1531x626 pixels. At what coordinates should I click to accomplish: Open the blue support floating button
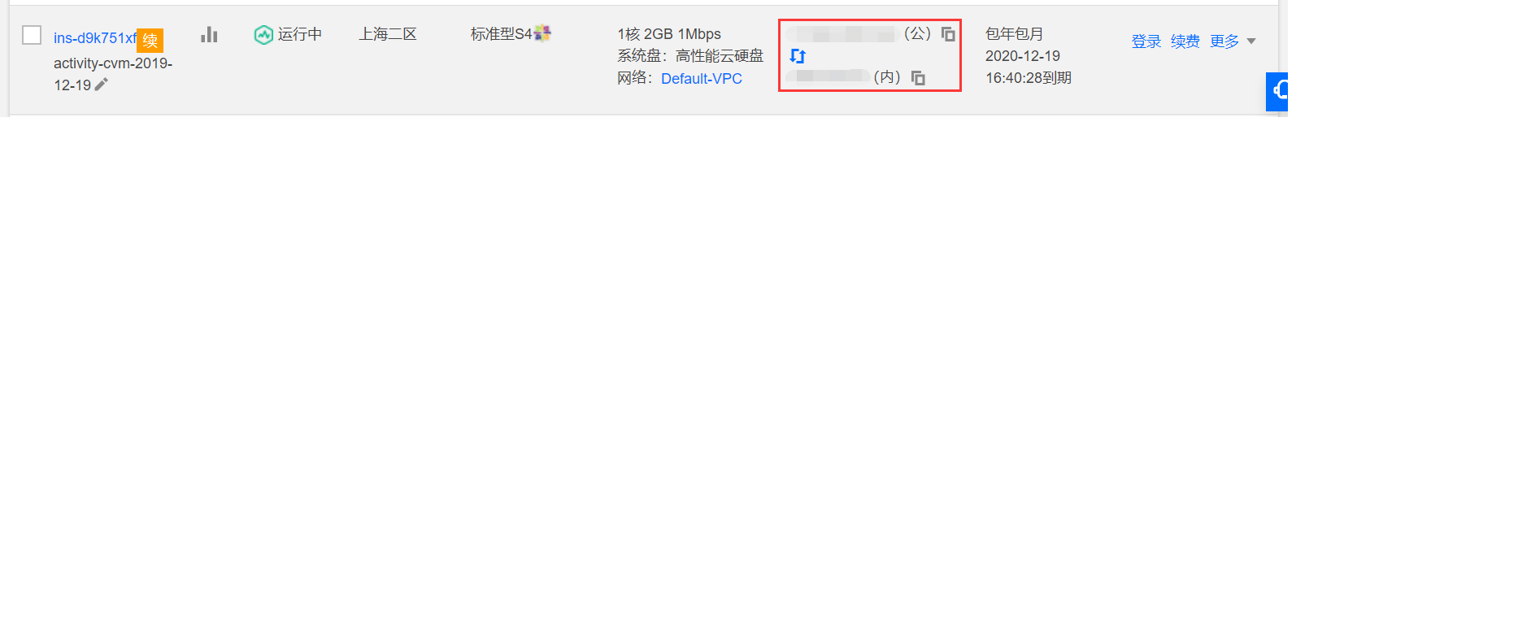(x=1277, y=91)
